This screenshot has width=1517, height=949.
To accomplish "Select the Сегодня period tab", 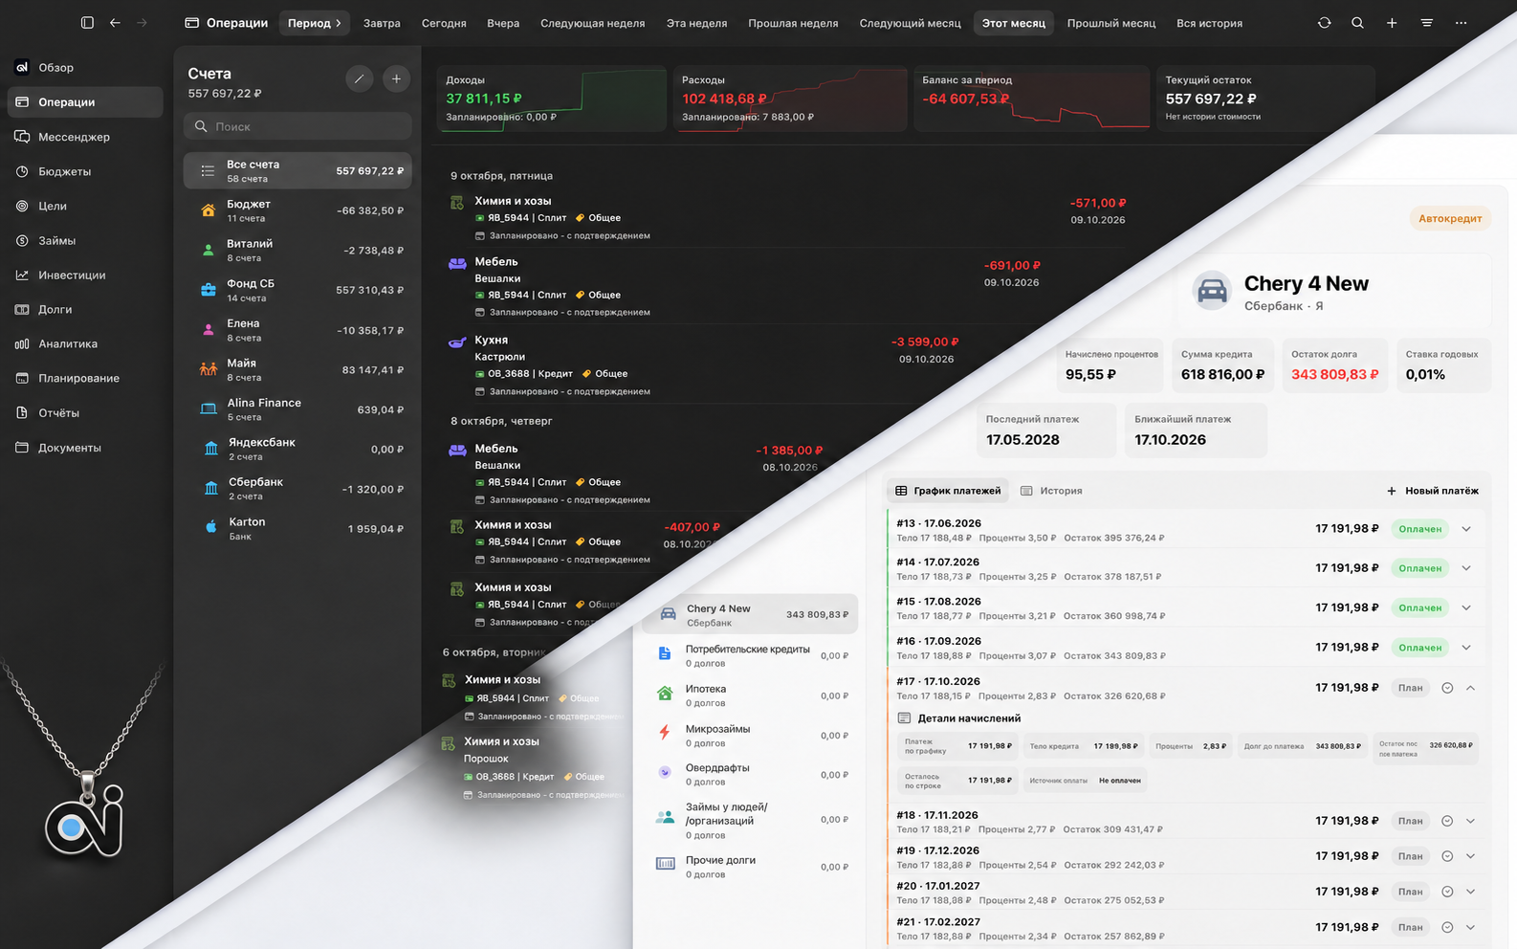I will coord(444,23).
